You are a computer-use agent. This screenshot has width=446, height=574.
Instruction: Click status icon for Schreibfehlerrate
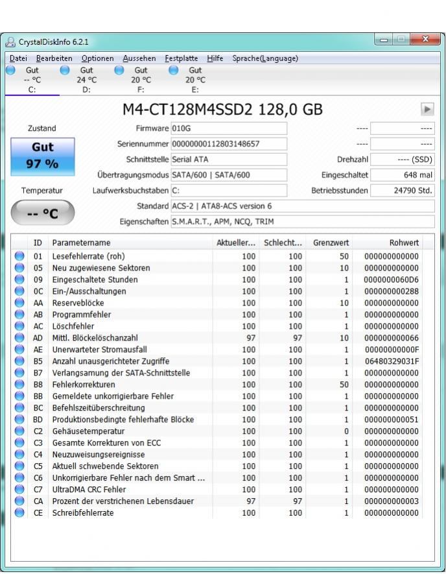pyautogui.click(x=19, y=512)
